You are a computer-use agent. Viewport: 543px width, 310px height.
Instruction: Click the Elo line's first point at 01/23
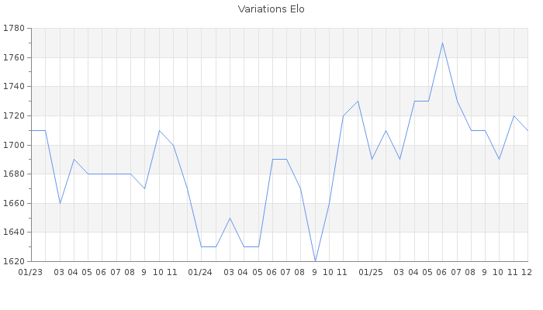pos(31,130)
